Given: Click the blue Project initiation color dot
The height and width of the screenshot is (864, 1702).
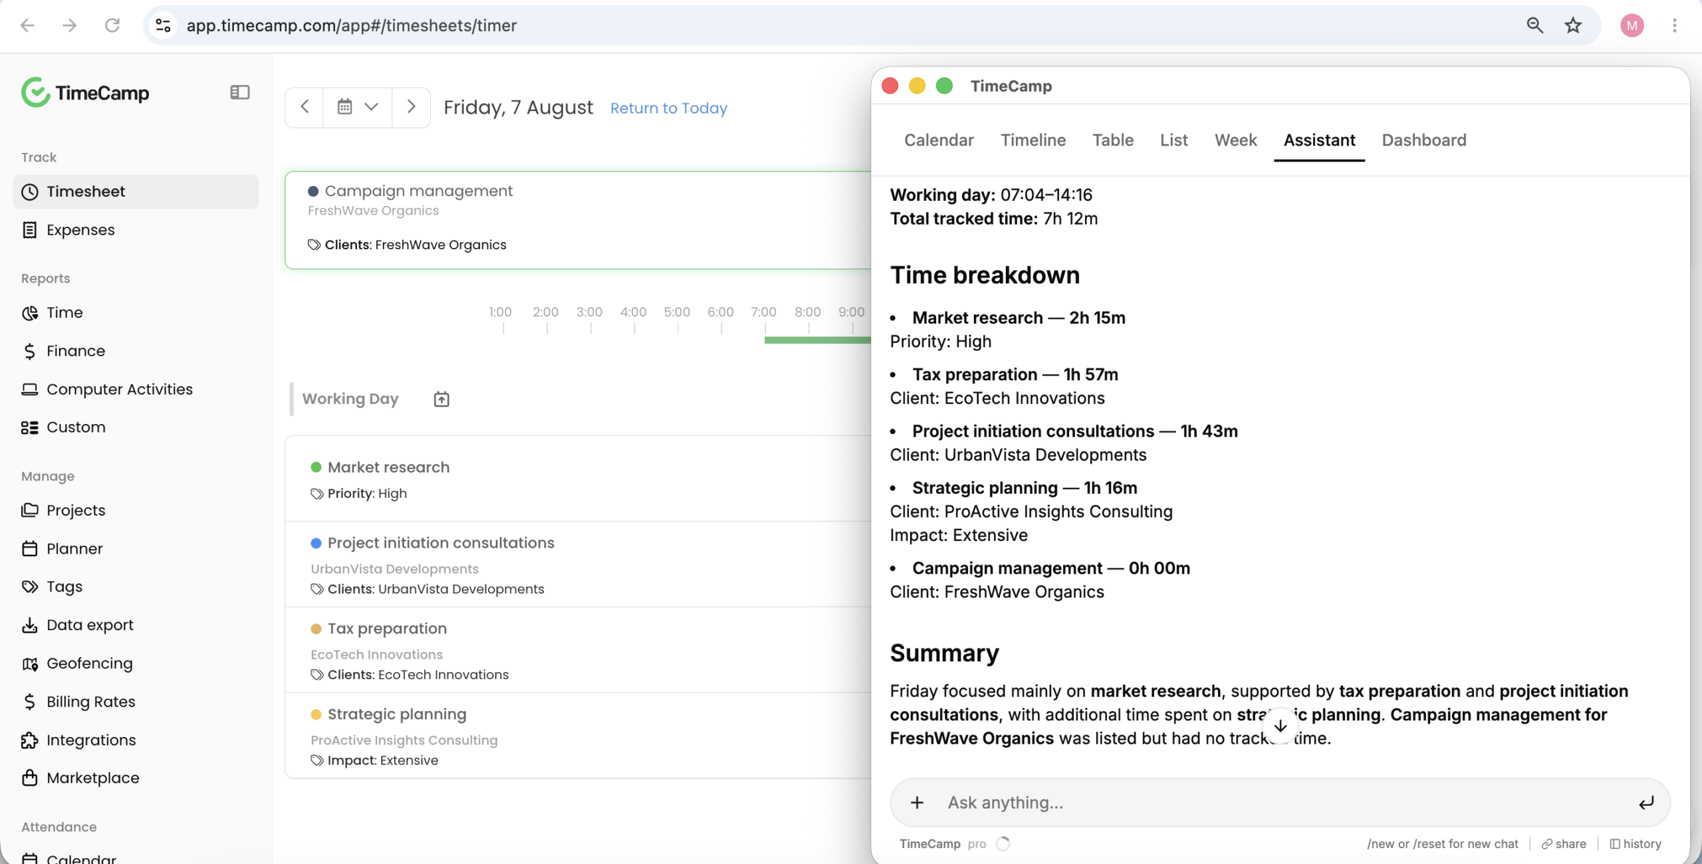Looking at the screenshot, I should pos(316,543).
